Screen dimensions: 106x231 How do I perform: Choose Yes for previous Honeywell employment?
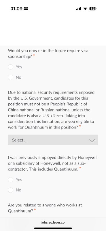coord(11,180)
